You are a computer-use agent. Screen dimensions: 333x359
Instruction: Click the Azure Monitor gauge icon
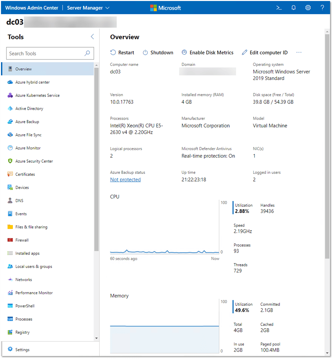[10, 148]
